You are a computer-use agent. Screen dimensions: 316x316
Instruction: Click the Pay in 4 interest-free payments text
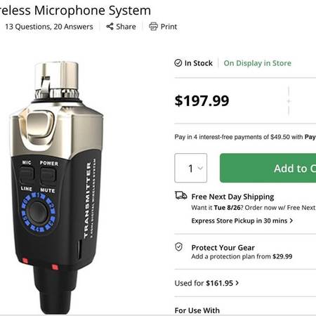(x=245, y=137)
